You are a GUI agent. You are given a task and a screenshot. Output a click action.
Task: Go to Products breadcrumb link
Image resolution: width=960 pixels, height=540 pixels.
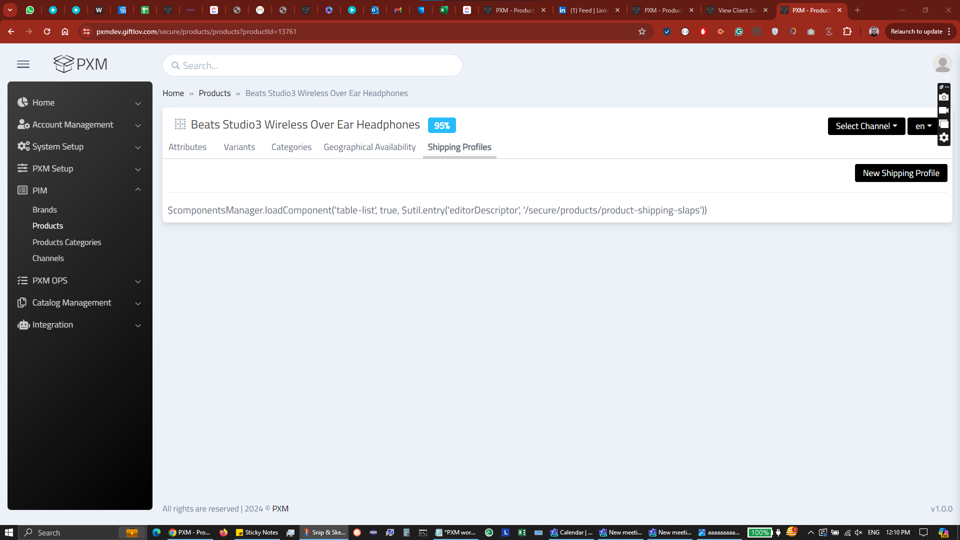[214, 93]
